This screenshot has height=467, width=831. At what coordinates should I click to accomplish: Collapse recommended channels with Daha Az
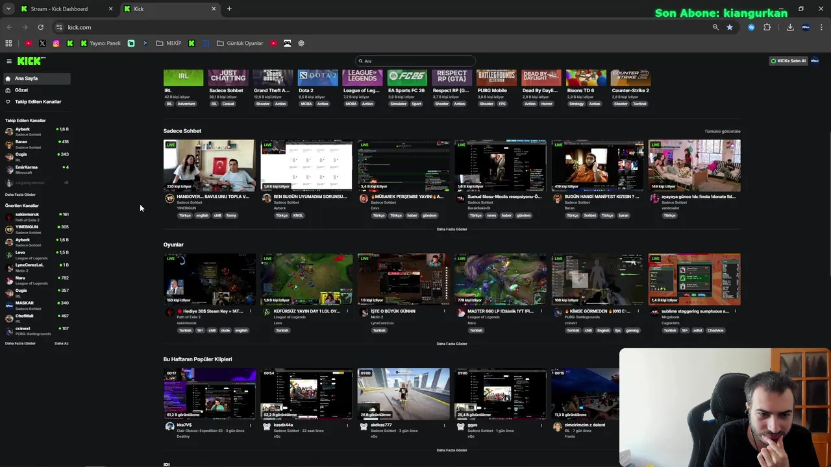tap(61, 343)
